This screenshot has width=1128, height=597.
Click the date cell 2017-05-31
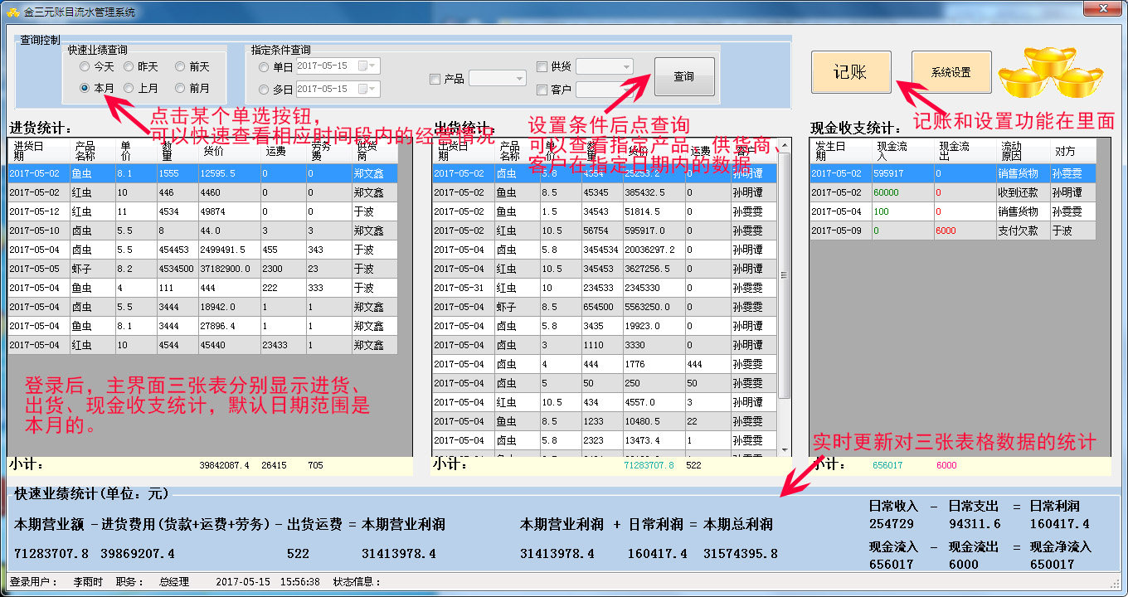[x=463, y=288]
